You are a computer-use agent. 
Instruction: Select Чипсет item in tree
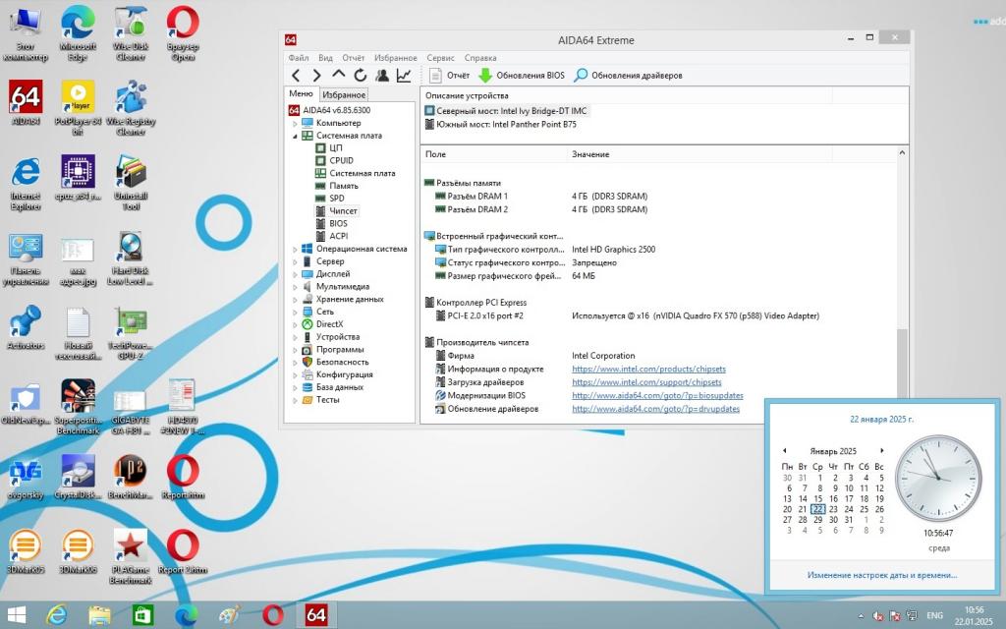point(336,210)
